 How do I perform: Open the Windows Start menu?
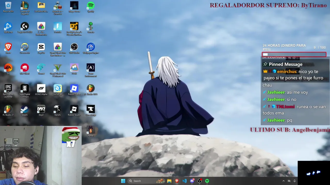coord(123,181)
